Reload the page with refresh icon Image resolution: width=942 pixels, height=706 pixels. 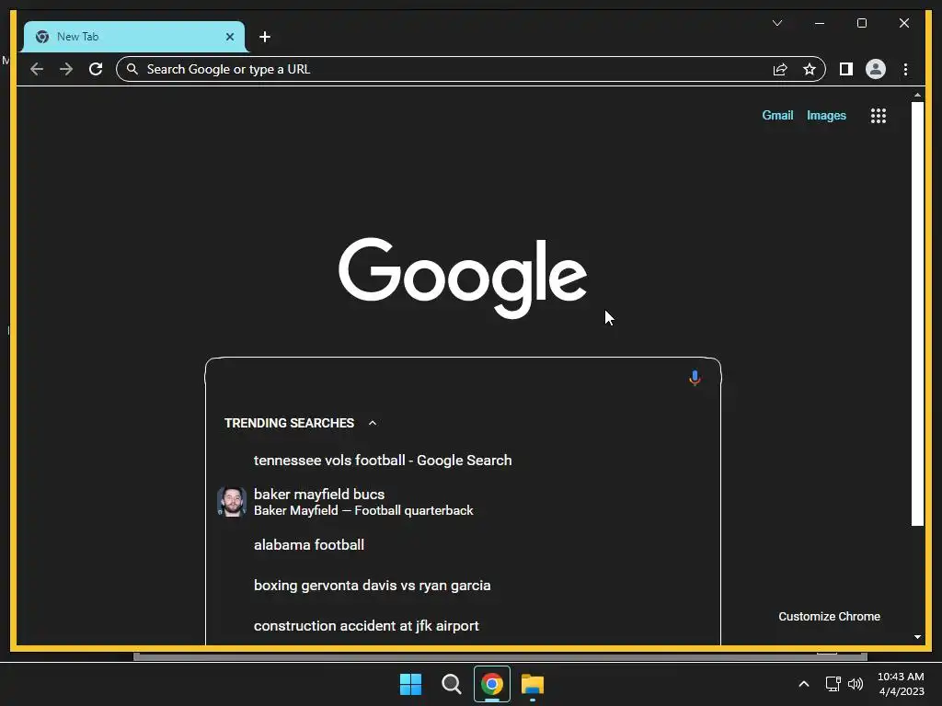[x=96, y=69]
